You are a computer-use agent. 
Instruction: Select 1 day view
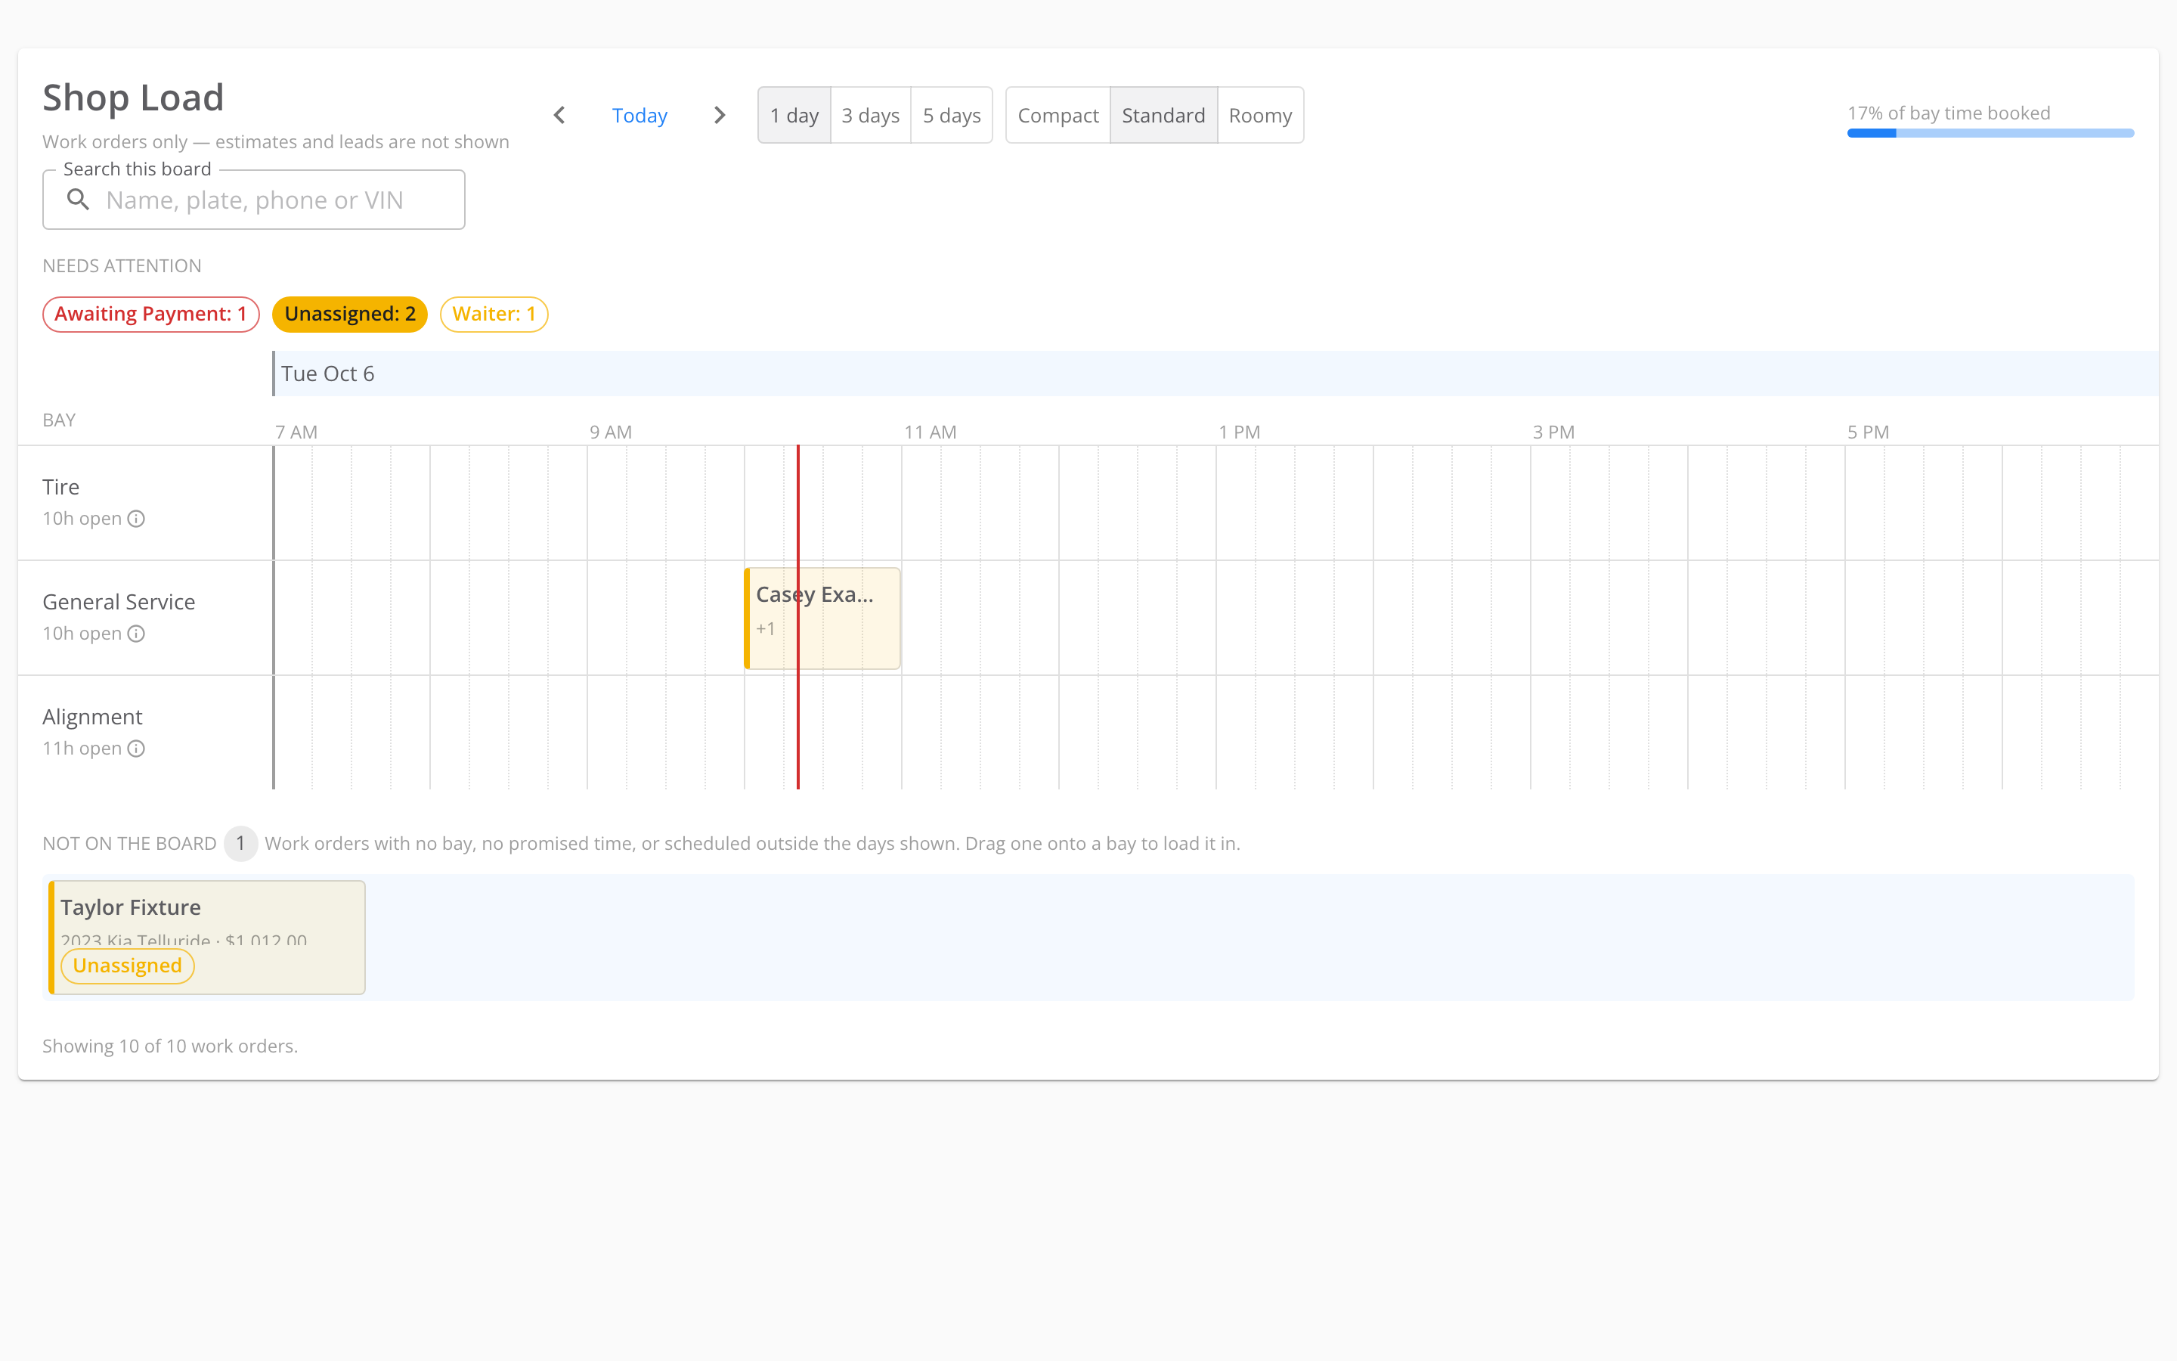point(794,115)
